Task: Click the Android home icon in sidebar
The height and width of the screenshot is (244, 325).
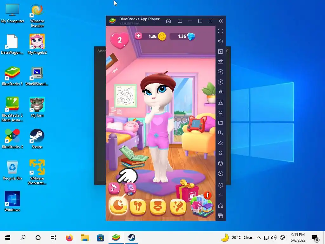Action: (x=221, y=206)
